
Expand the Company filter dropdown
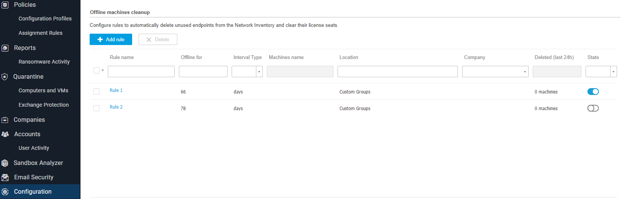click(x=495, y=72)
